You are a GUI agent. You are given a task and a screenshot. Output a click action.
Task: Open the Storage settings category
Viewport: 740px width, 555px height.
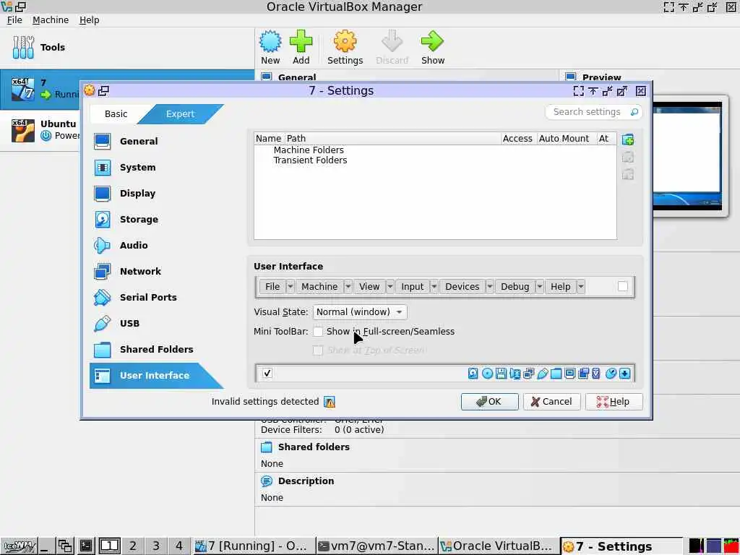coord(156,219)
